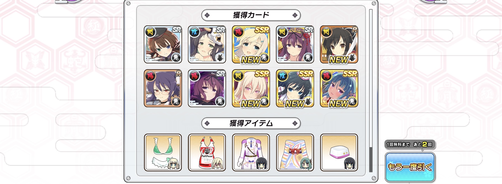Click the 1回無料まで あと2回 counter label

[x=410, y=144]
